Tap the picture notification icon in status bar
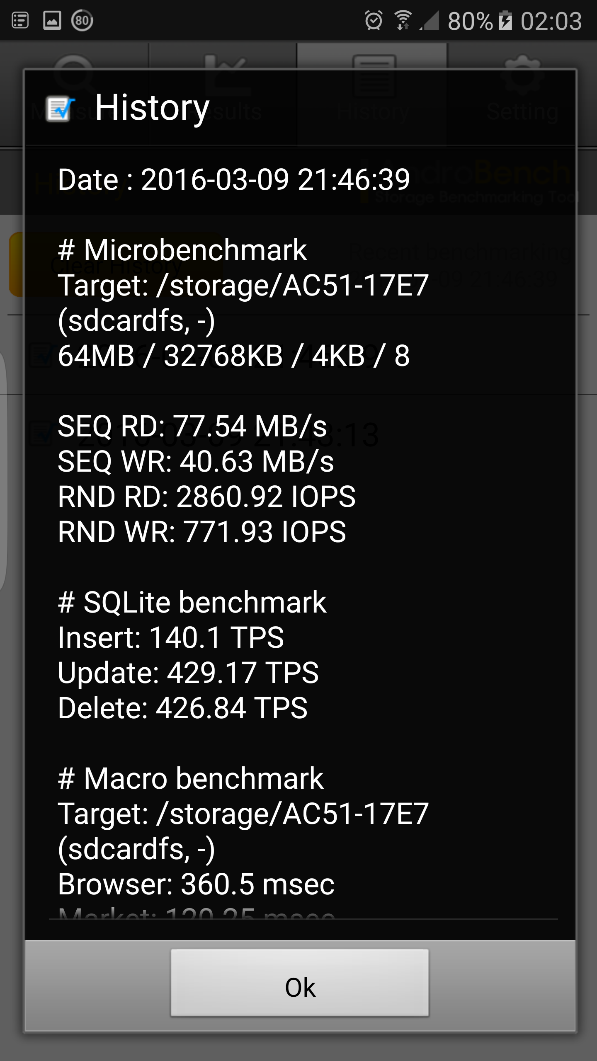 coord(52,20)
